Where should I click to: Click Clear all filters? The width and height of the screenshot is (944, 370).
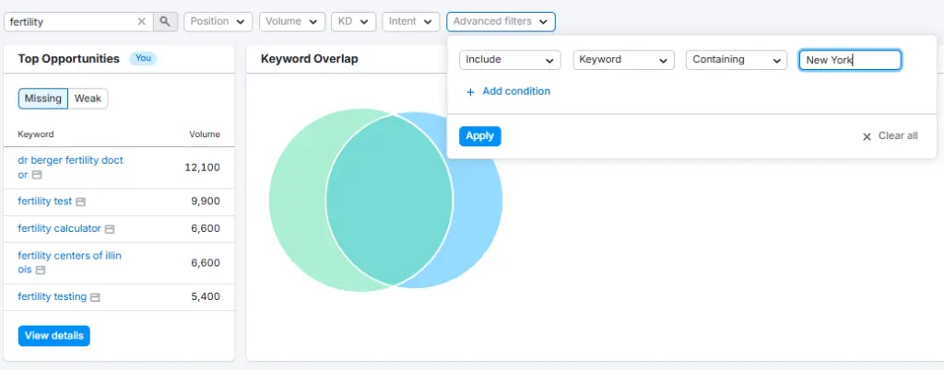[890, 136]
